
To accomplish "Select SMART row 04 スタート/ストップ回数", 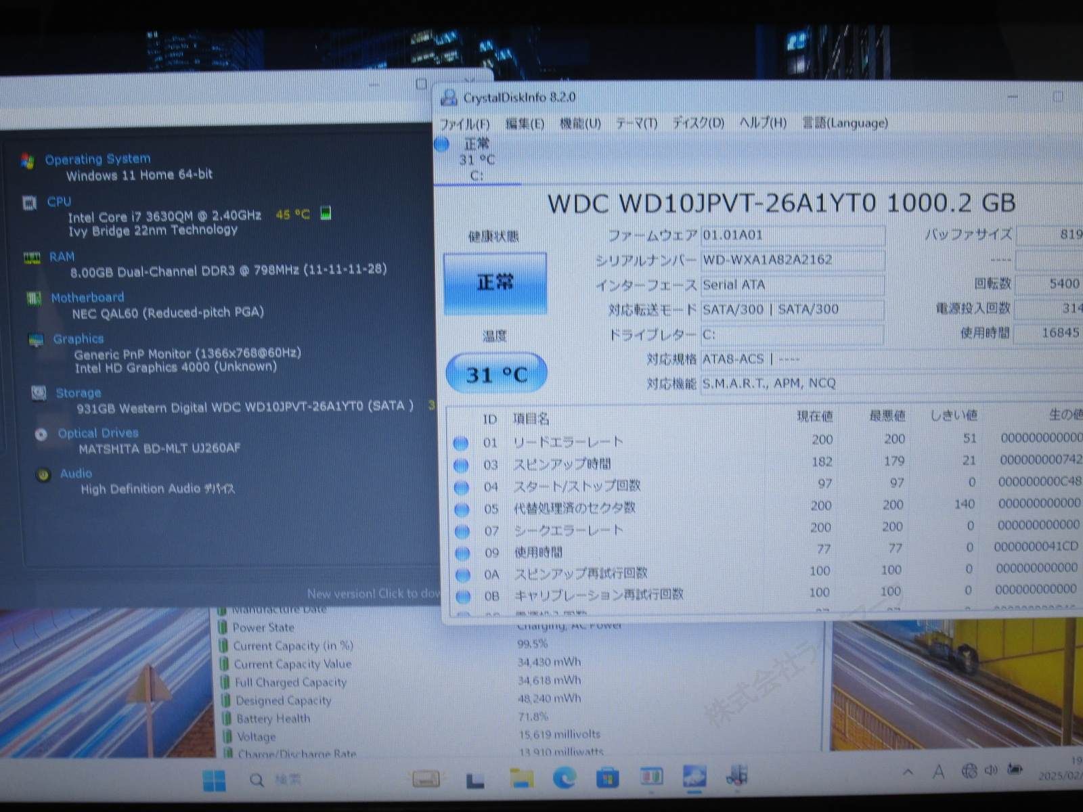I will (x=765, y=484).
